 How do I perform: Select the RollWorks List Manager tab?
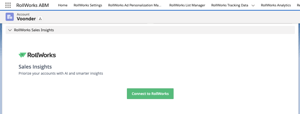(187, 5)
